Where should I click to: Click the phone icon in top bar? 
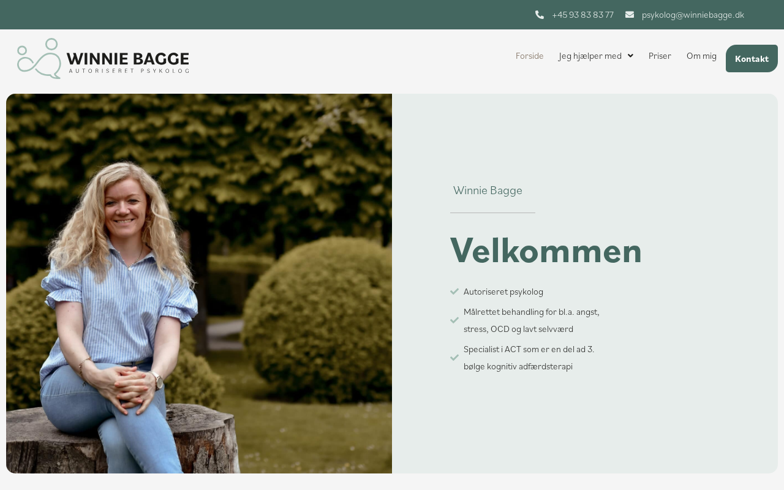(540, 15)
